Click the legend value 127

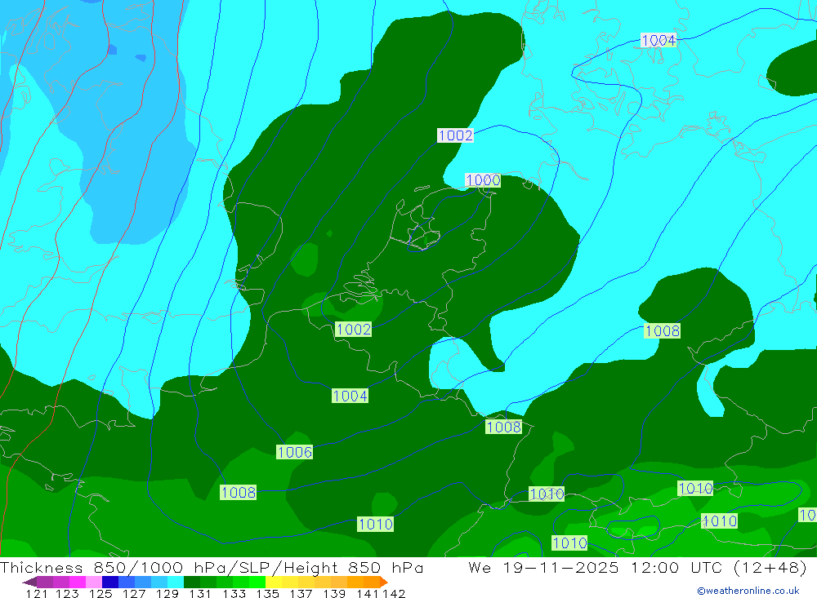(134, 593)
